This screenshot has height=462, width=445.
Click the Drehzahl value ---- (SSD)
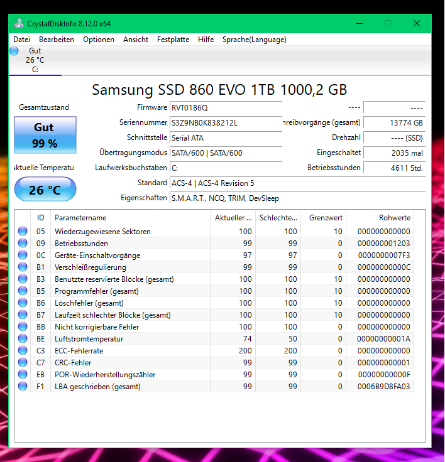click(x=394, y=138)
